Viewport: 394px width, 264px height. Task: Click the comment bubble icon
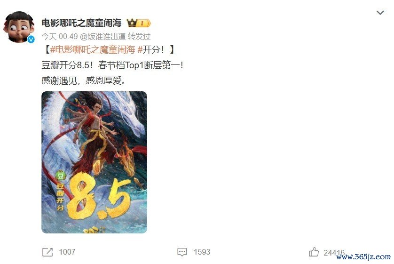point(182,252)
